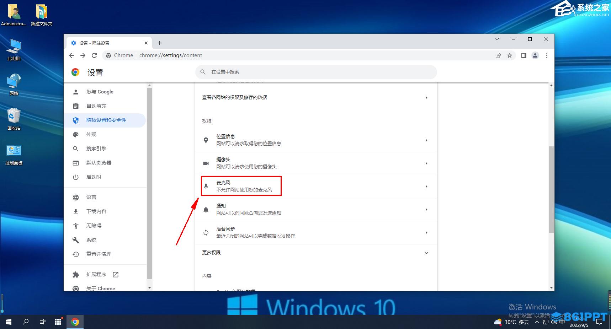Expand the 更多权限 section
Viewport: 611px width, 329px height.
[316, 253]
